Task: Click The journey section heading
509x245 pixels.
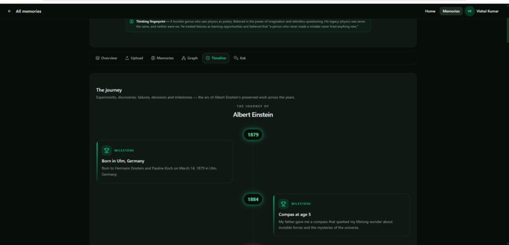Action: pyautogui.click(x=109, y=90)
